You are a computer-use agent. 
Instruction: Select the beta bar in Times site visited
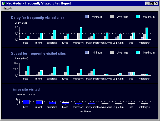26,102
